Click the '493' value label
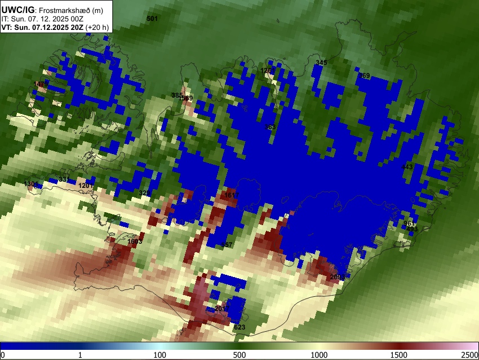The width and height of the screenshot is (479, 360). coord(412,229)
